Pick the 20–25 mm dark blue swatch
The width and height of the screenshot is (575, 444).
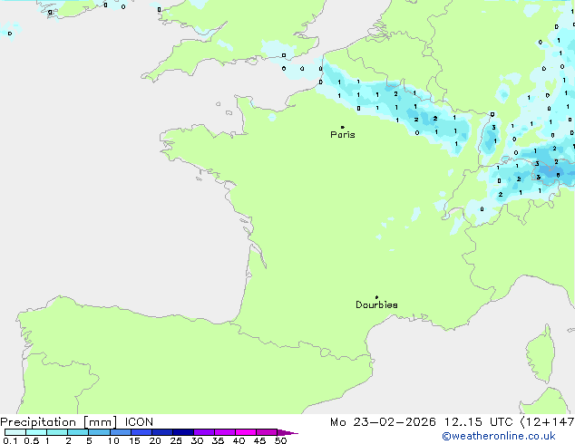[162, 432]
